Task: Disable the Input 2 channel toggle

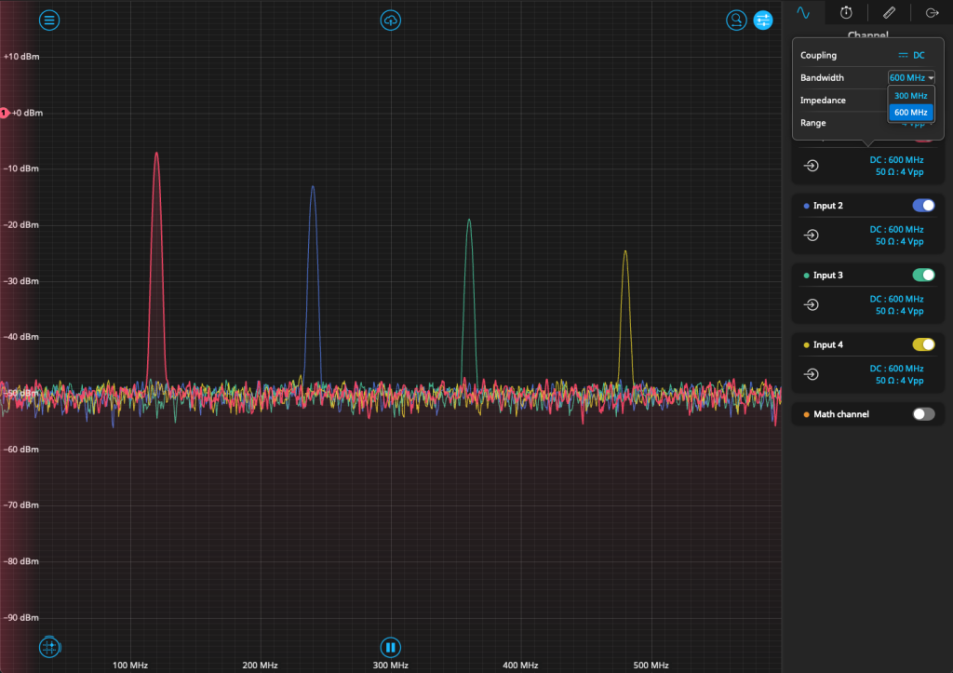Action: click(923, 206)
